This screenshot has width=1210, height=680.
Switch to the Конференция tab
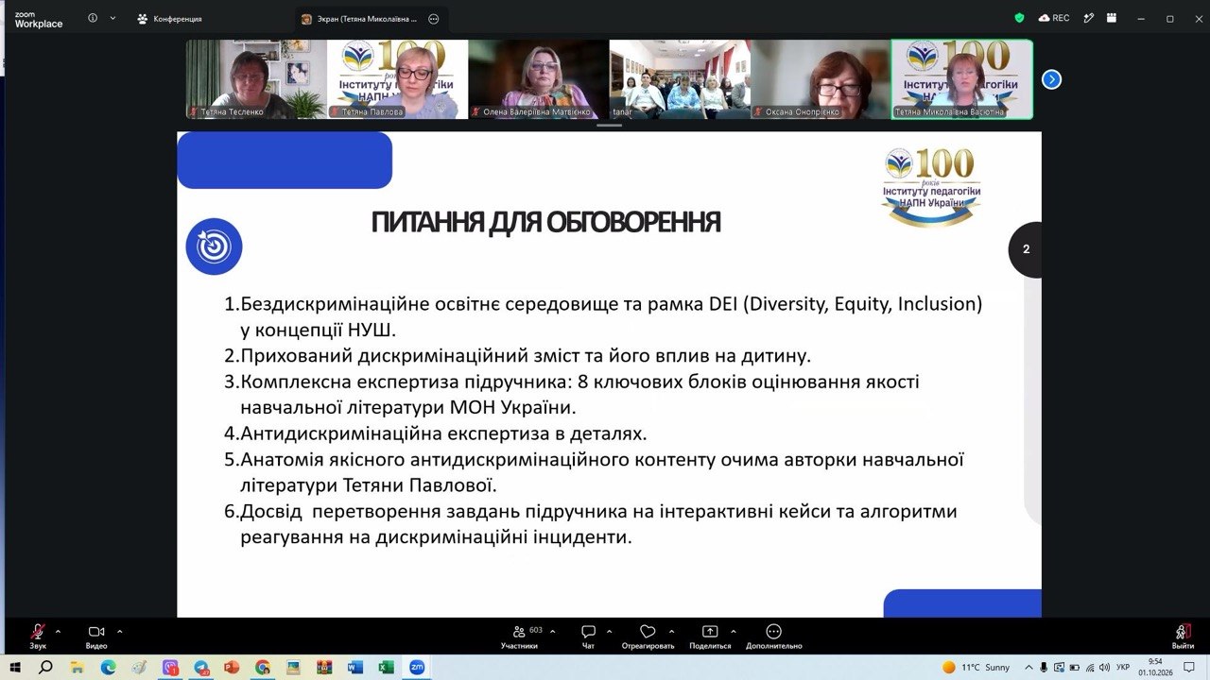[169, 19]
